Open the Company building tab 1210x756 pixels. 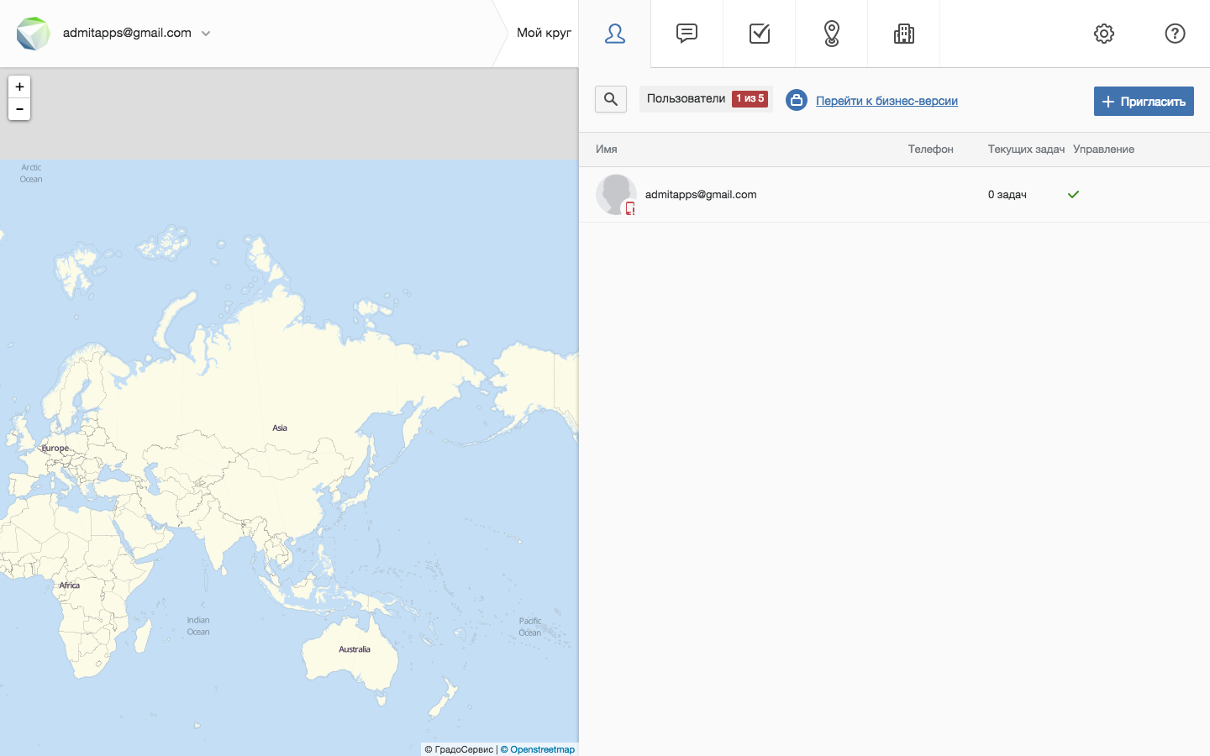pos(904,34)
